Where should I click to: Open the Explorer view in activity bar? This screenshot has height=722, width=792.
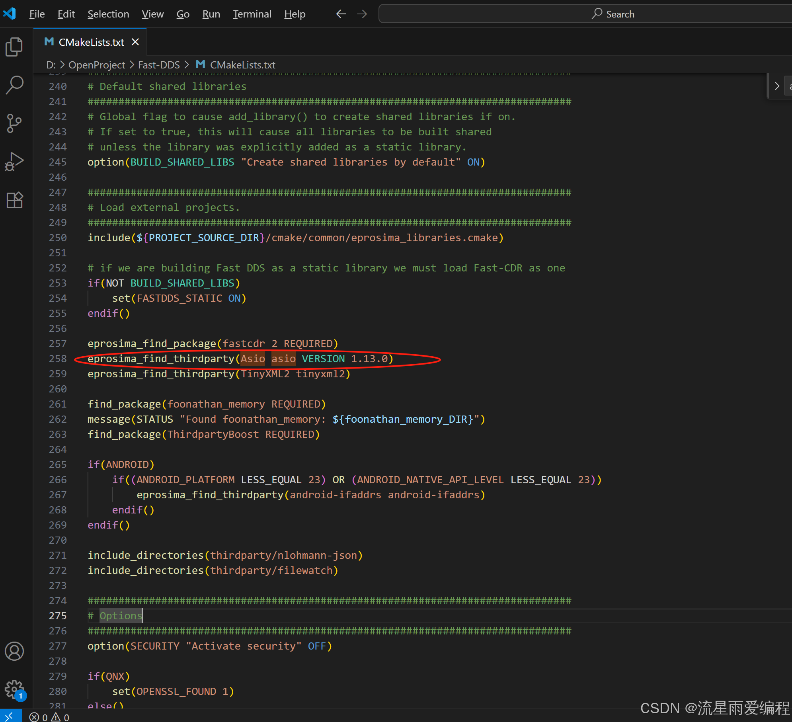14,47
